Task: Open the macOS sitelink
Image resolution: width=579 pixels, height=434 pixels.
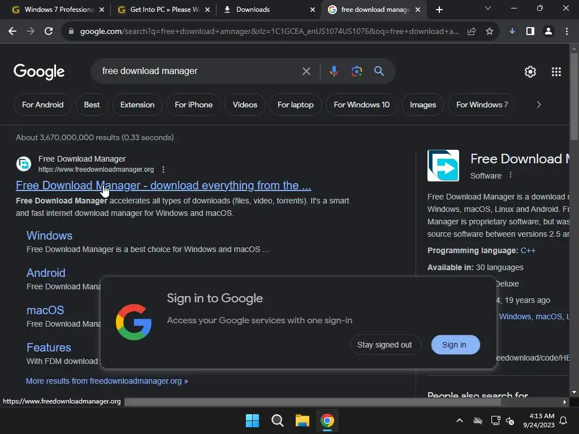Action: pos(45,310)
